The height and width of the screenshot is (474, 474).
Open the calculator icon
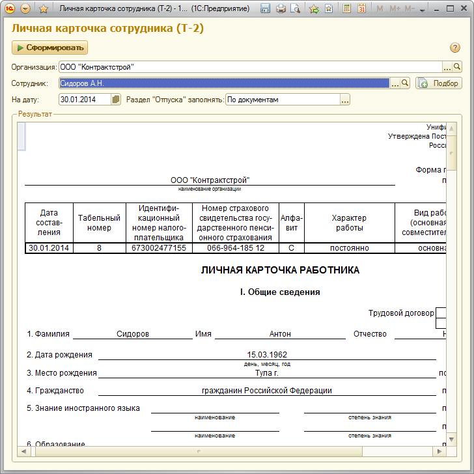click(x=347, y=8)
